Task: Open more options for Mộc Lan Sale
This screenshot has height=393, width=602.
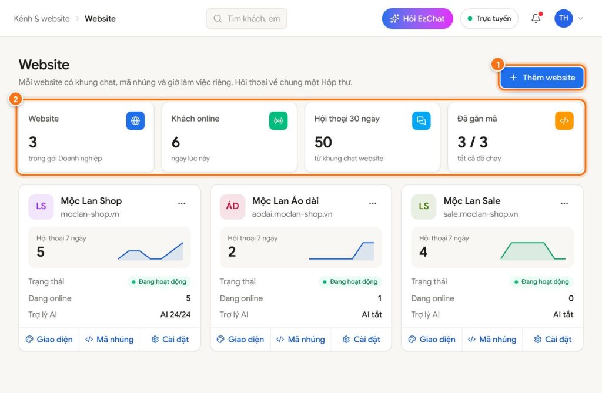Action: click(x=564, y=203)
